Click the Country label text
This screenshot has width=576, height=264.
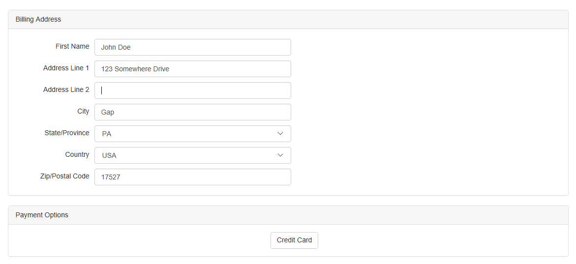(x=77, y=154)
